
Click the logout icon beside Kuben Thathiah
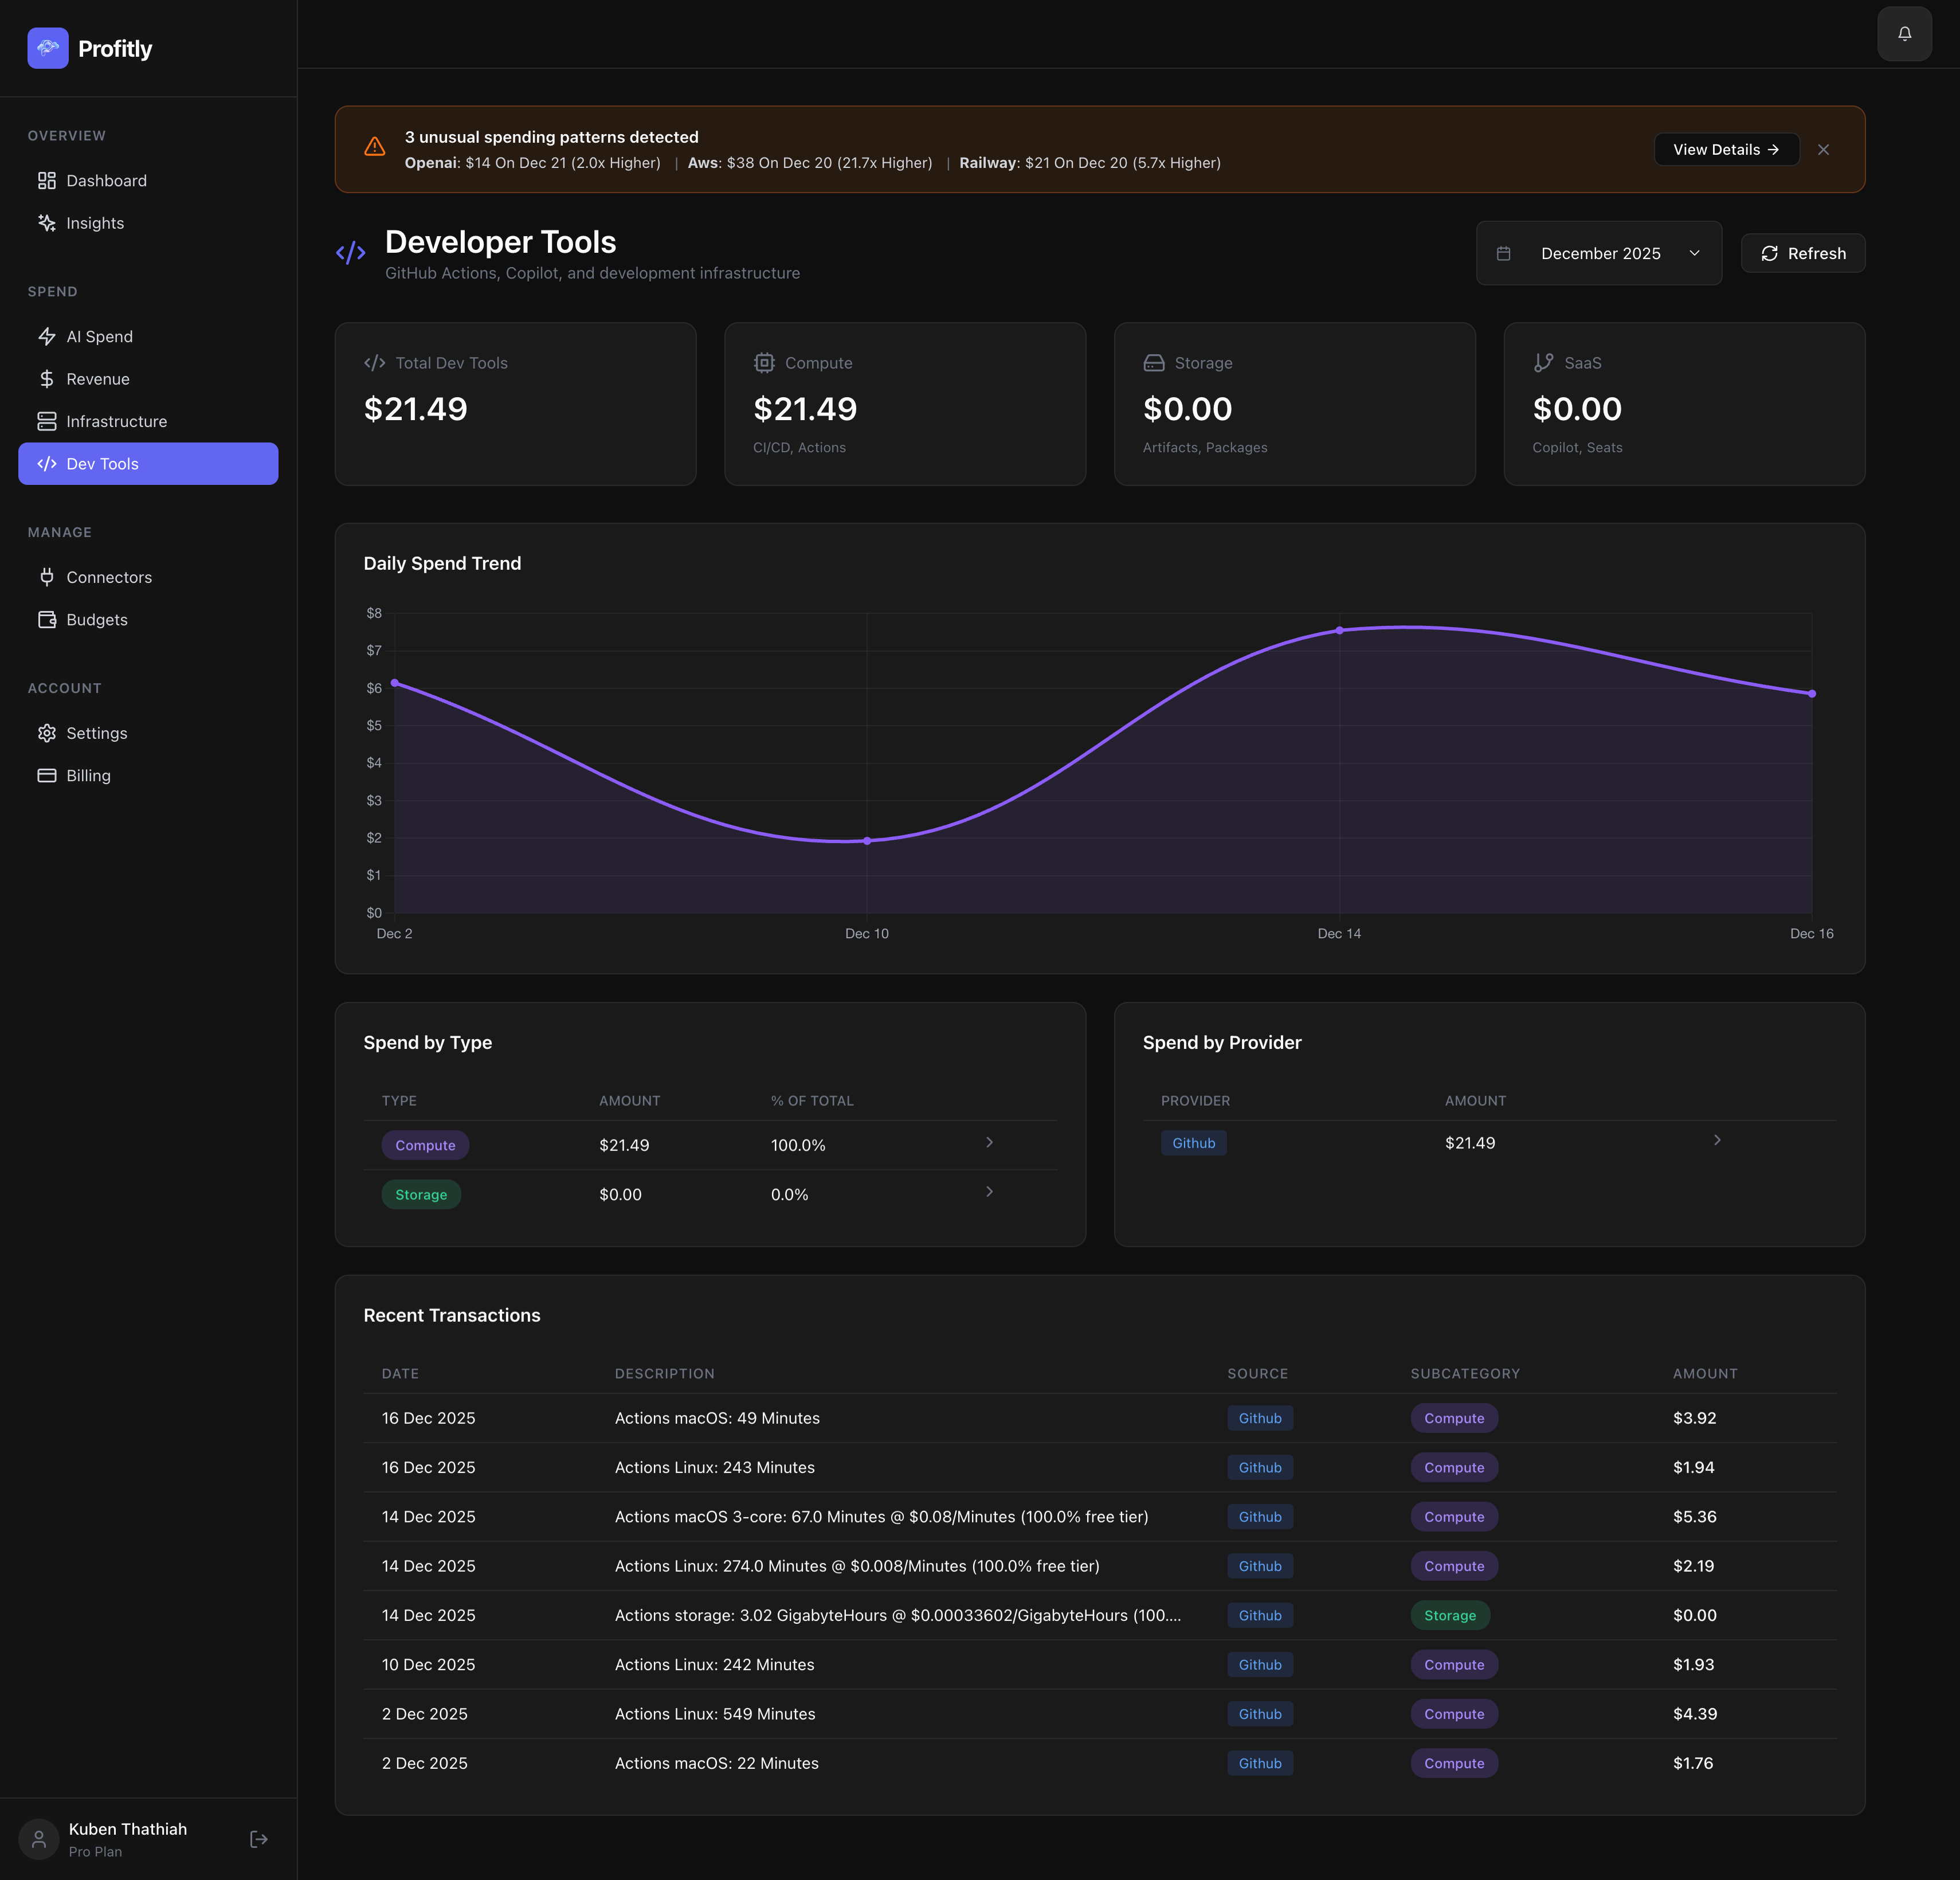258,1839
